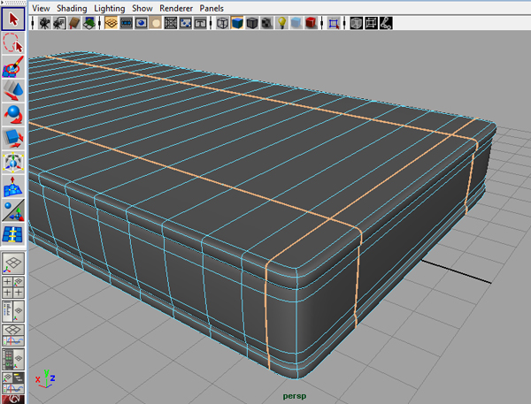This screenshot has height=404, width=531.
Task: Open the Show menu
Action: pyautogui.click(x=142, y=8)
